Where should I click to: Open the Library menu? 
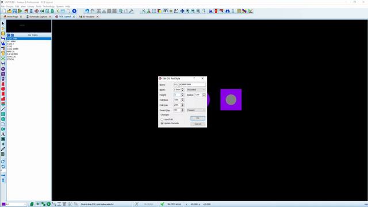point(30,6)
